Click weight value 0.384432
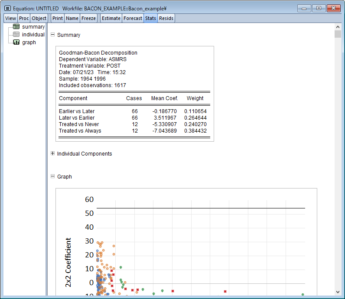Viewport: 345px width, 299px height. pos(195,131)
